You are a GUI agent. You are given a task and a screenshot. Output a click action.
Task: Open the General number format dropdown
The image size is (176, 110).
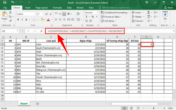coord(97,13)
